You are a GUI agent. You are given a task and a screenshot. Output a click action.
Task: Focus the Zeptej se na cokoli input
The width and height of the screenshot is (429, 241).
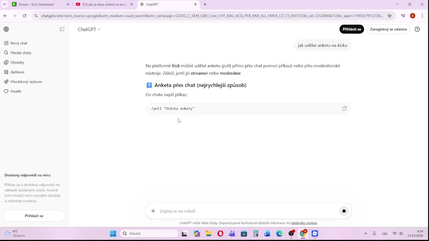pyautogui.click(x=248, y=211)
